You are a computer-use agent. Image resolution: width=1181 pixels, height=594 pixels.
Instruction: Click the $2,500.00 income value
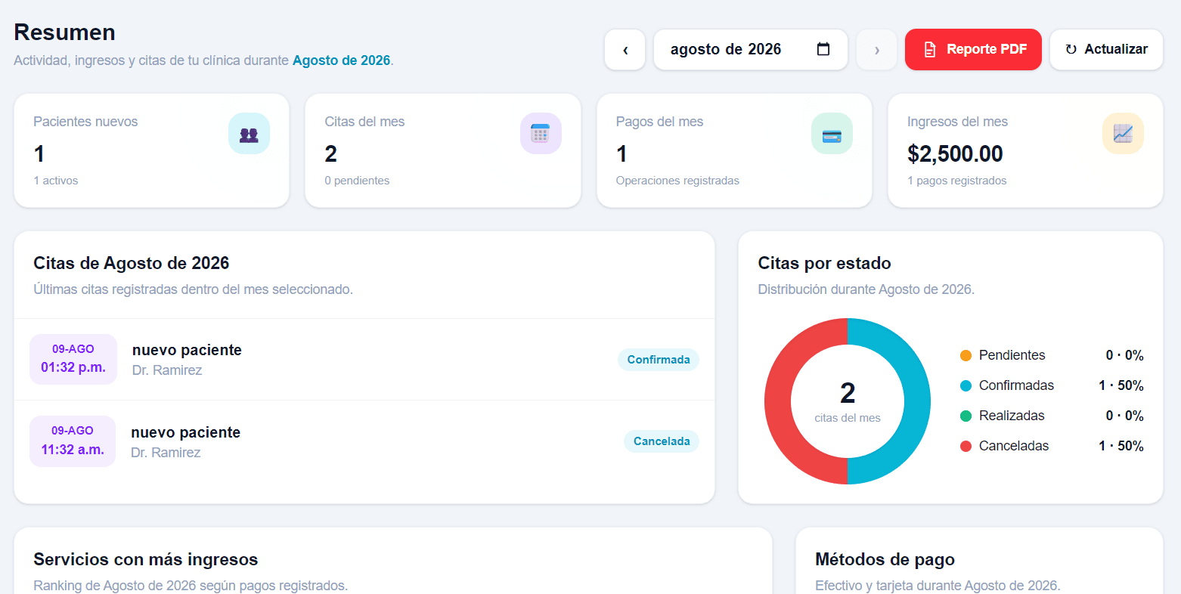coord(955,154)
